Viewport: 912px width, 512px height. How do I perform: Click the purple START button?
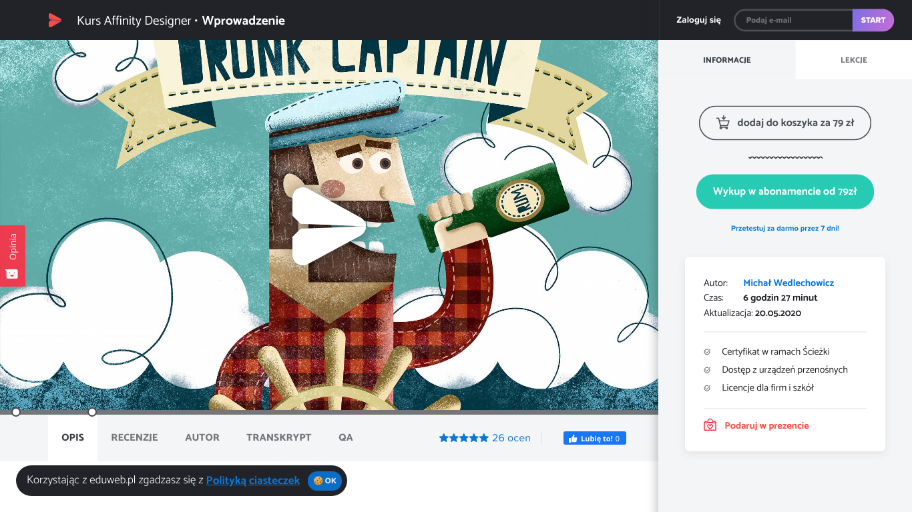coord(873,20)
